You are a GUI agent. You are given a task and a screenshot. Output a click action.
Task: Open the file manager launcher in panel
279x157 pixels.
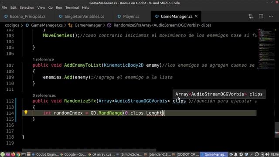coord(29,154)
